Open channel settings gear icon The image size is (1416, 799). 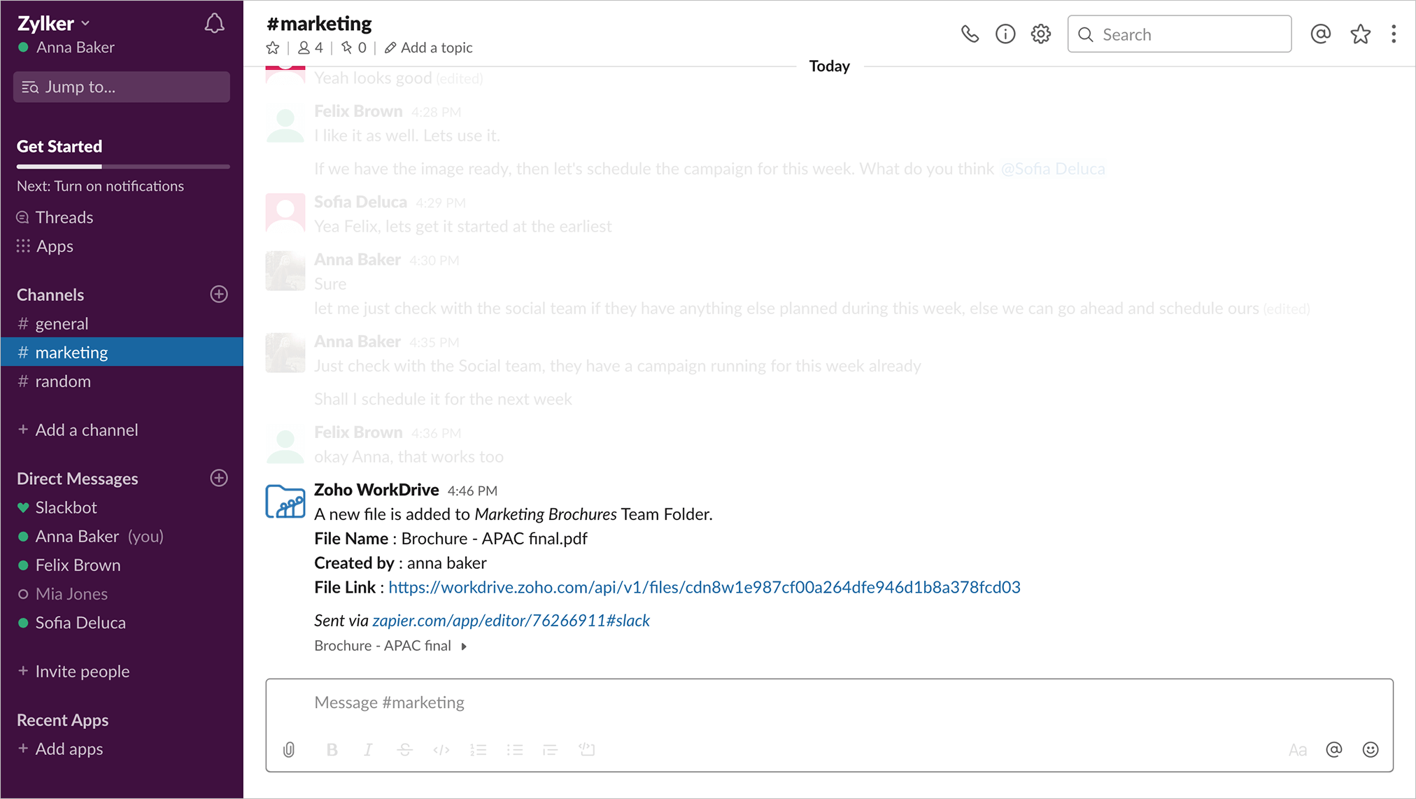(x=1041, y=34)
